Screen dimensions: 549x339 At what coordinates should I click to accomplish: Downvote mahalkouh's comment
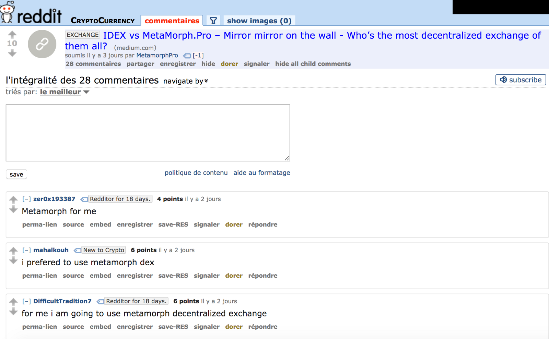pos(13,261)
